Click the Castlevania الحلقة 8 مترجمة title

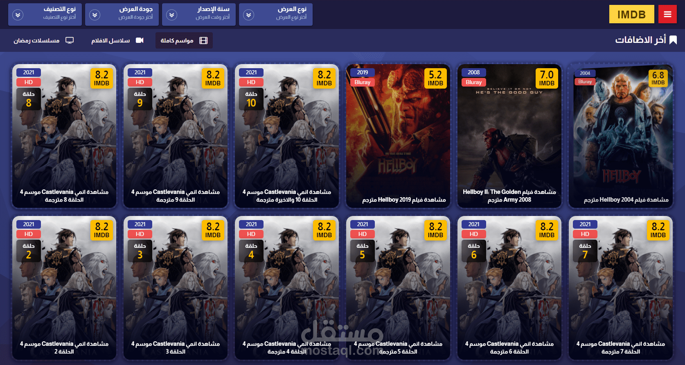(64, 196)
